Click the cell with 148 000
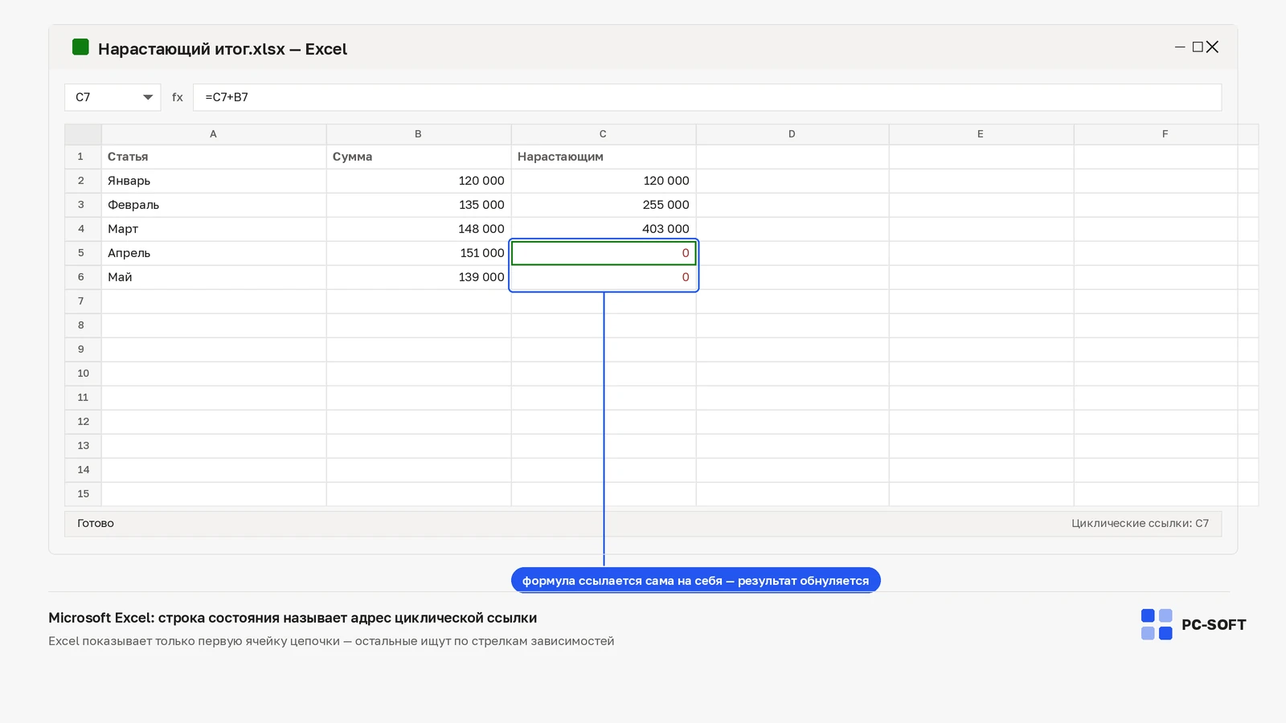 coord(419,229)
